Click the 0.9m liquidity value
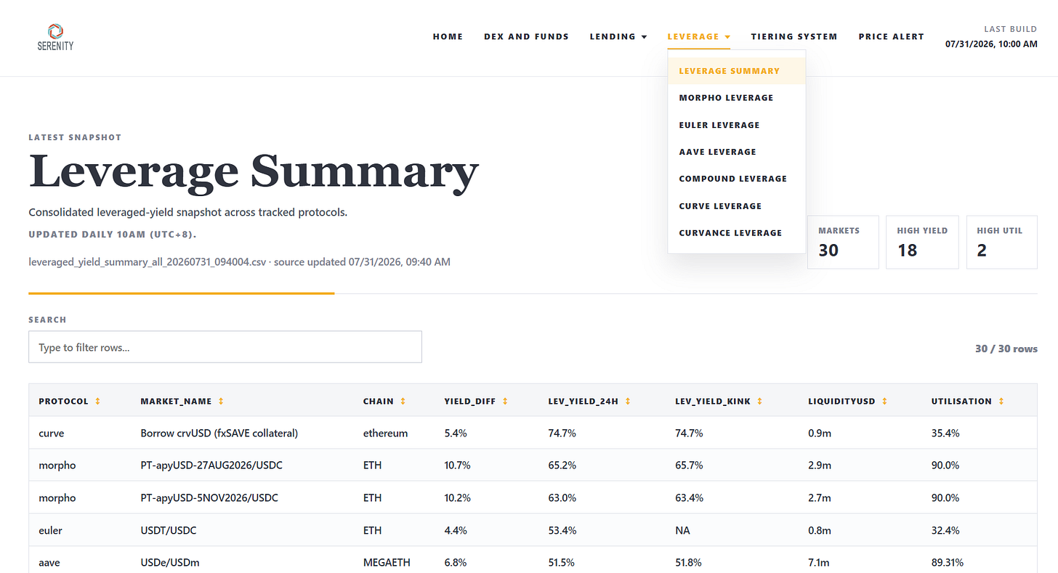 pos(820,433)
